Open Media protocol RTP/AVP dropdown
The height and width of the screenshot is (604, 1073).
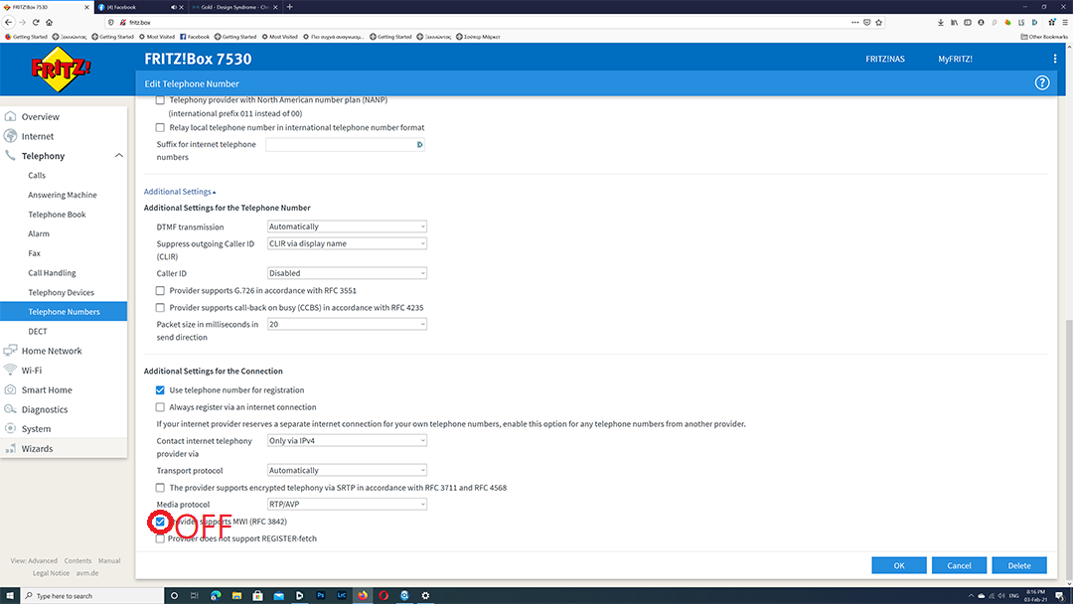[x=347, y=504]
